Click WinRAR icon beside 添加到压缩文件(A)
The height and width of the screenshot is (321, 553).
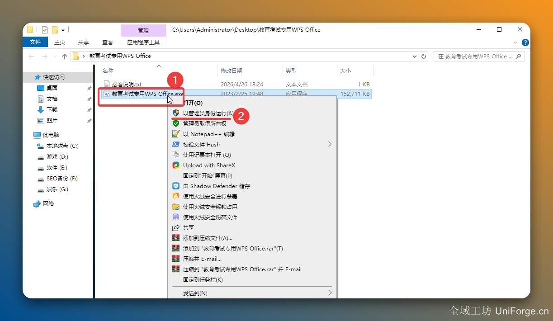[x=176, y=238]
